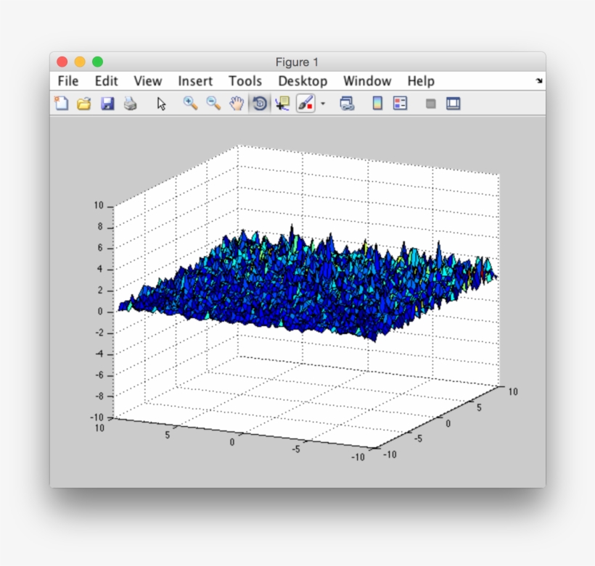Enable the Data Cursor tool

282,104
